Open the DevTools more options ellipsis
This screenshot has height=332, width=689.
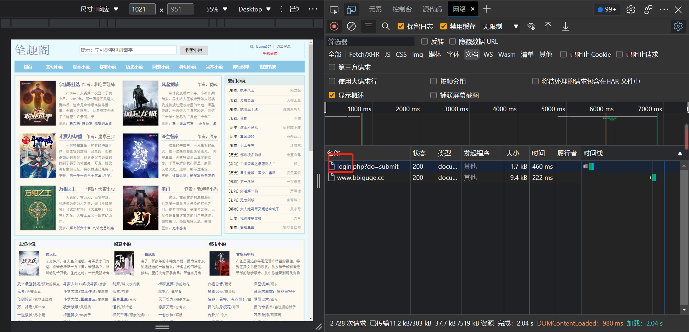pos(664,9)
